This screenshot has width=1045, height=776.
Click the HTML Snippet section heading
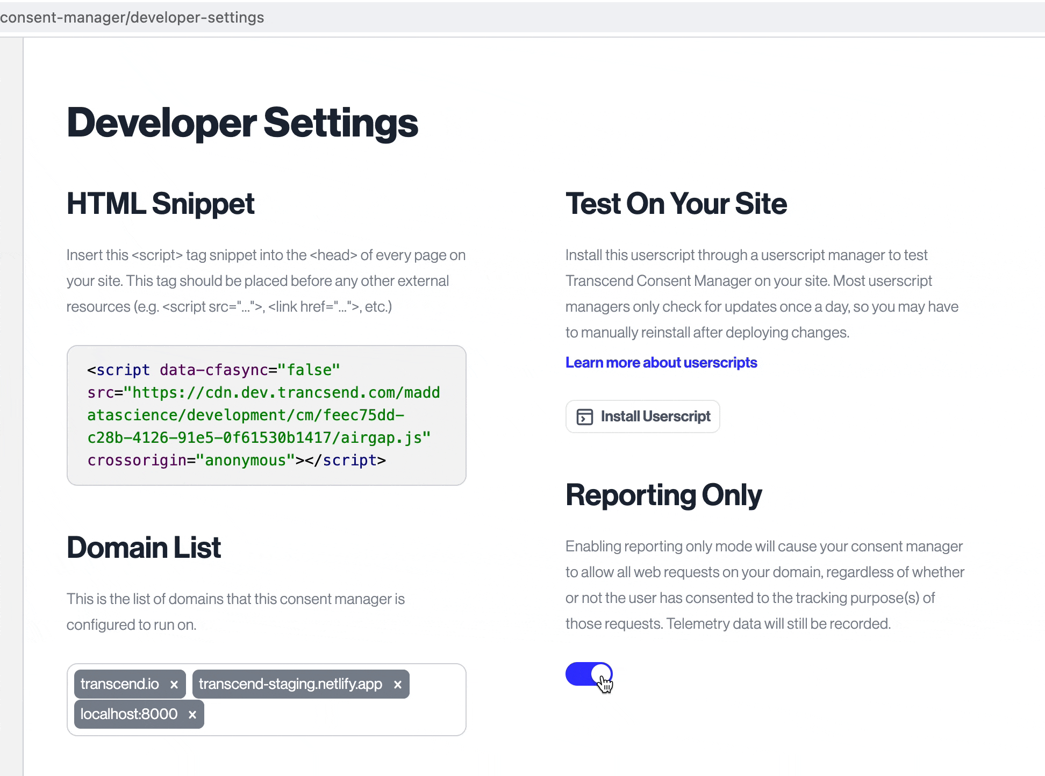point(160,204)
